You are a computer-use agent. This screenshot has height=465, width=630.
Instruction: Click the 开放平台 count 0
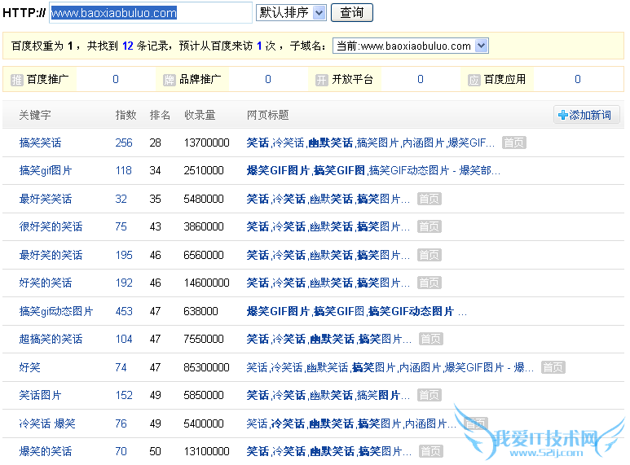(421, 80)
